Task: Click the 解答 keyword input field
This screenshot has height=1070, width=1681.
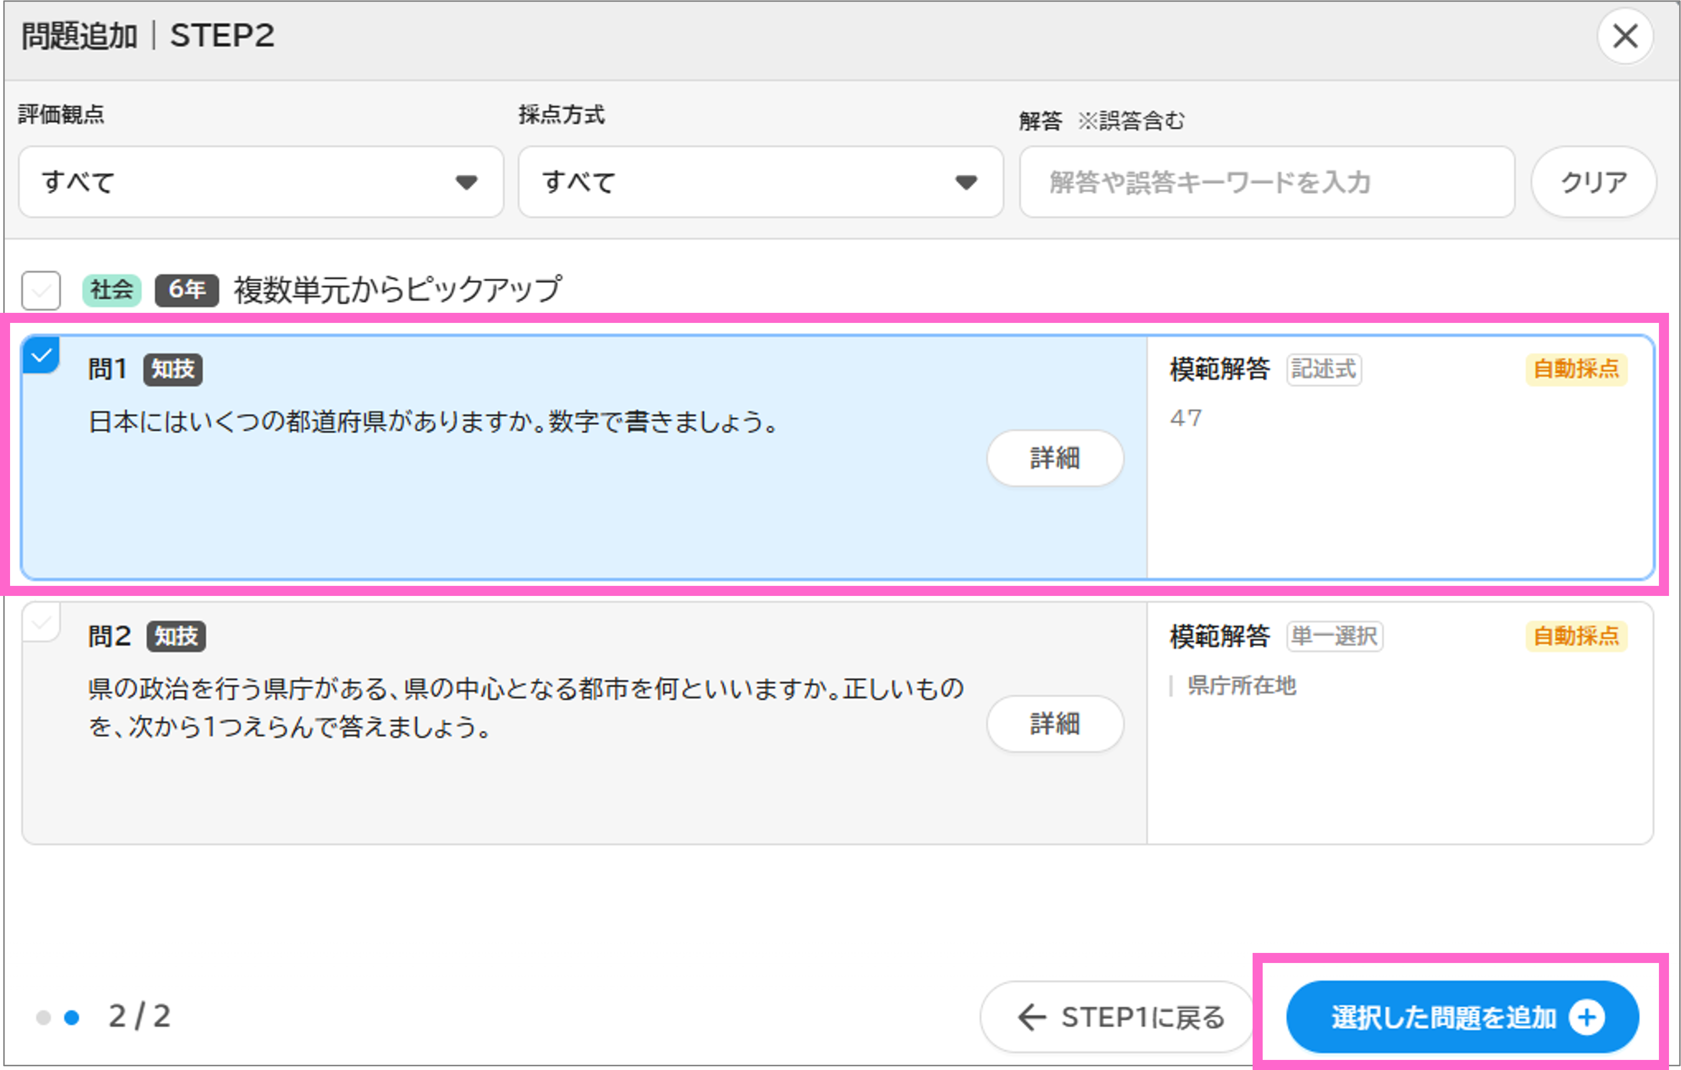Action: pos(1267,182)
